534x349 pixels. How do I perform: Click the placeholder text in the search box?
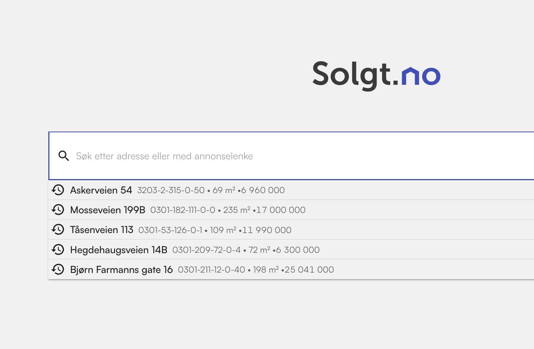164,156
